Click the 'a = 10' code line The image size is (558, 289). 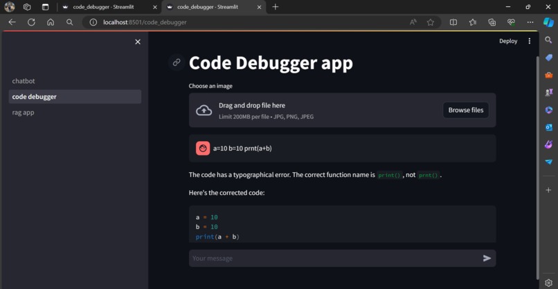(x=207, y=217)
